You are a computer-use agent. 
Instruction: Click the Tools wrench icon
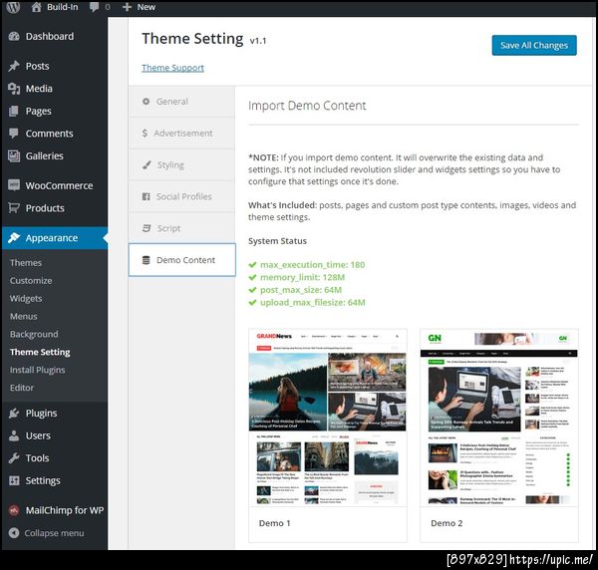(x=14, y=458)
